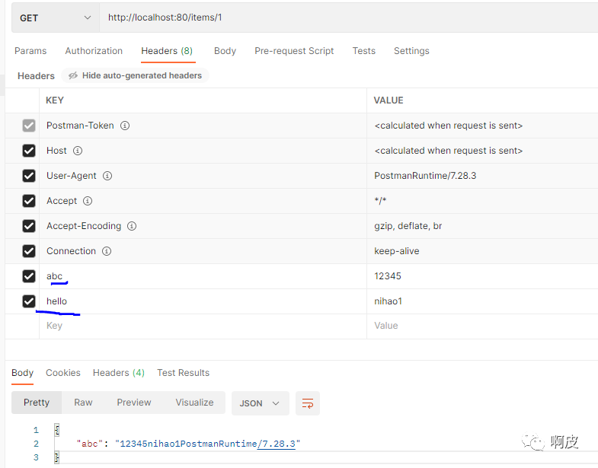Click the hide eye icon for auto-generated headers
598x468 pixels.
73,75
